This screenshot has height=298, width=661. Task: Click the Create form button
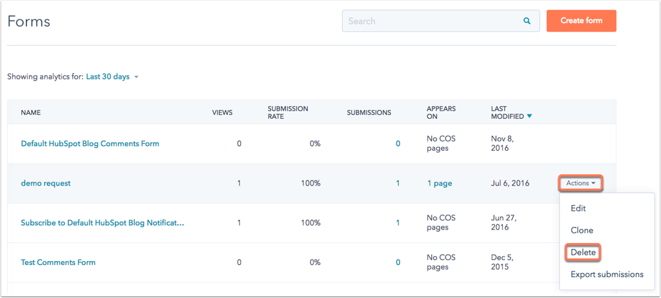(582, 21)
